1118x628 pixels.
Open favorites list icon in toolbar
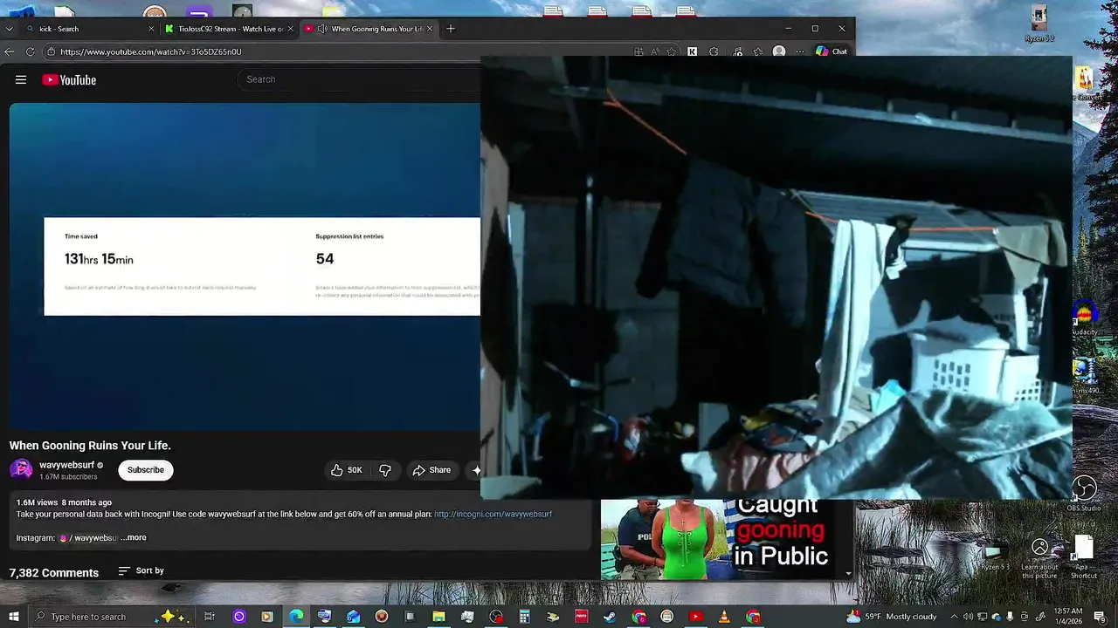click(758, 51)
